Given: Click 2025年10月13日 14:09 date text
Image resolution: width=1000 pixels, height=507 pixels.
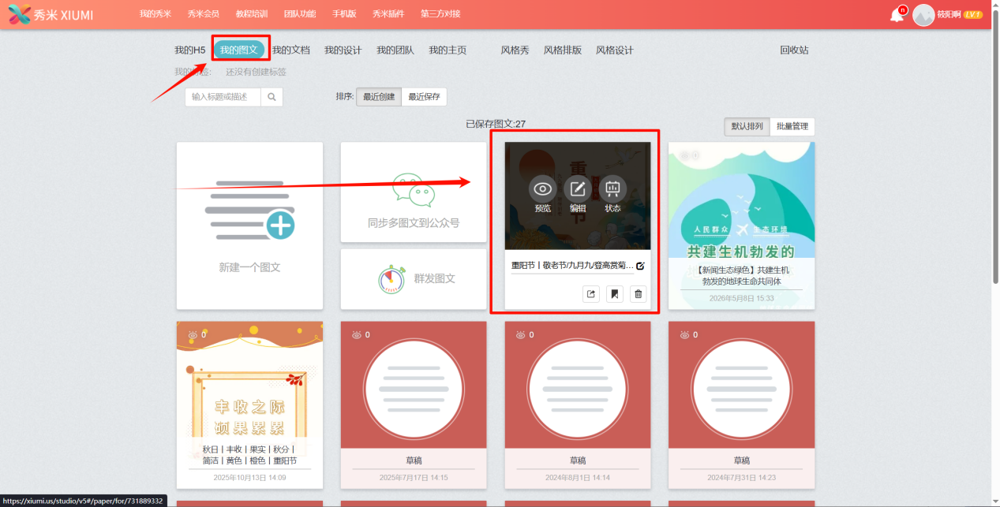Looking at the screenshot, I should coord(249,478).
